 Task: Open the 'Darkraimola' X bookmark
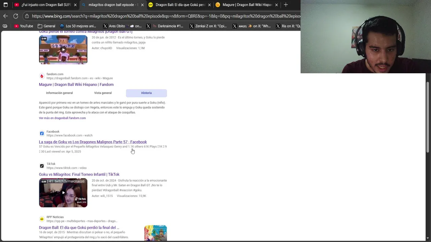[165, 26]
